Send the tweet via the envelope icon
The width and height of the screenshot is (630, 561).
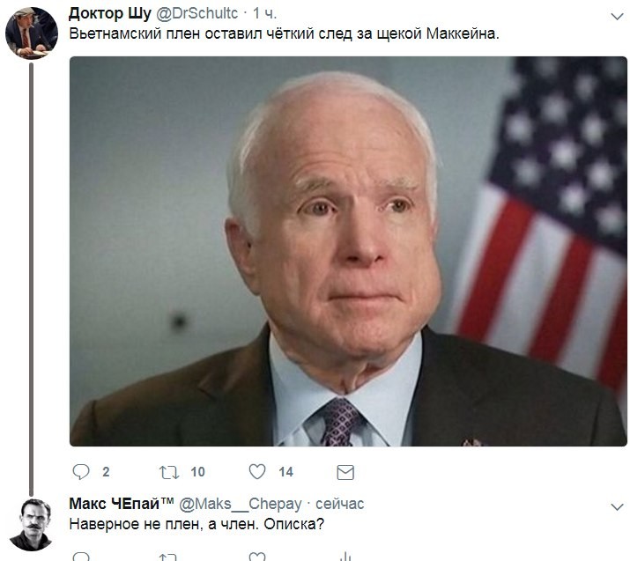[345, 472]
